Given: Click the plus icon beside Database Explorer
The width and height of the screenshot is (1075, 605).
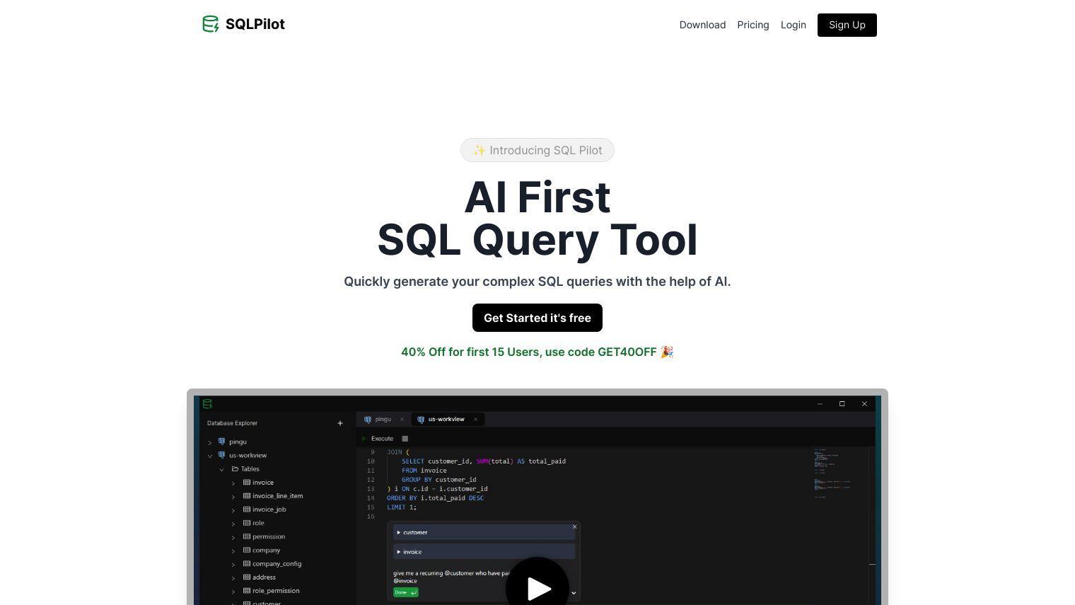Looking at the screenshot, I should point(340,423).
